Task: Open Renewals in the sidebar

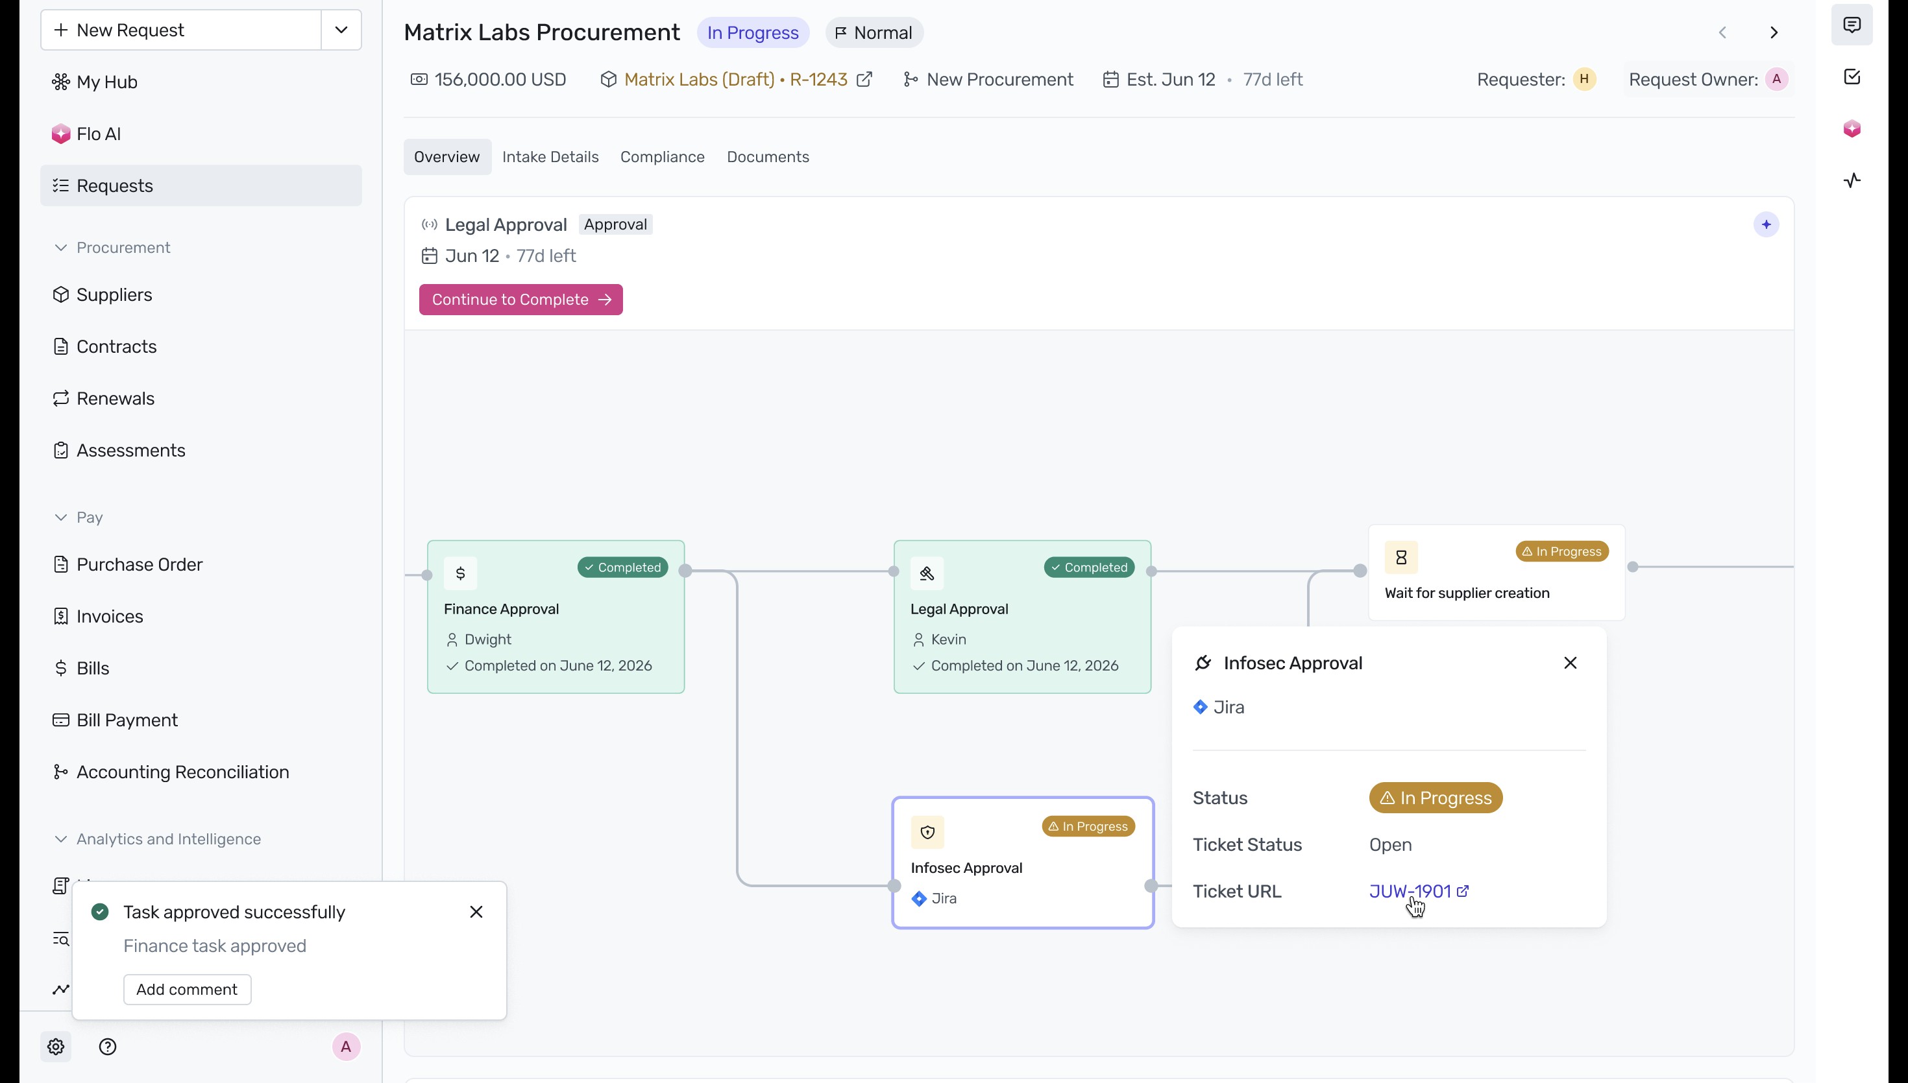Action: point(201,399)
